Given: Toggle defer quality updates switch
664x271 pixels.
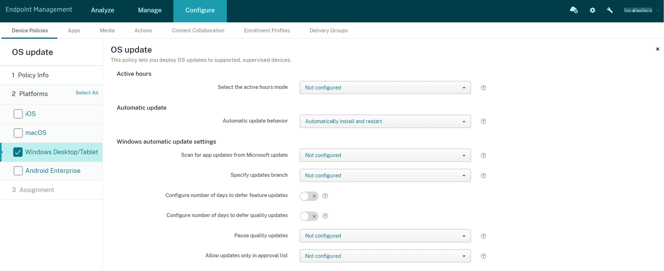Looking at the screenshot, I should pos(309,216).
